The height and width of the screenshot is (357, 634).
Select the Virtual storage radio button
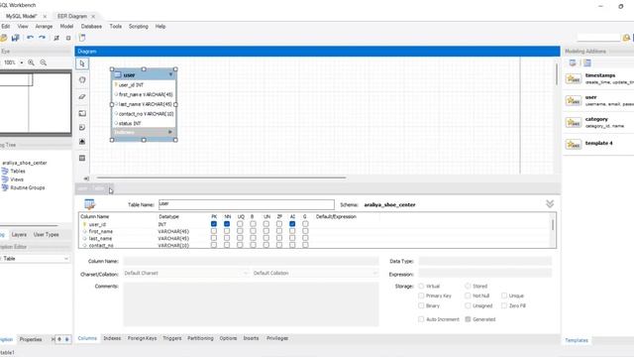[x=421, y=287]
